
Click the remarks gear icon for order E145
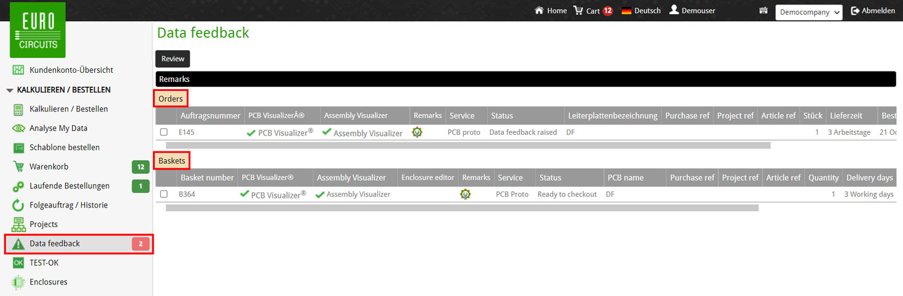(417, 132)
